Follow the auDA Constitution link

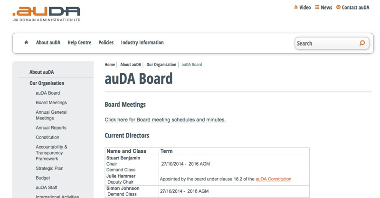tap(274, 179)
